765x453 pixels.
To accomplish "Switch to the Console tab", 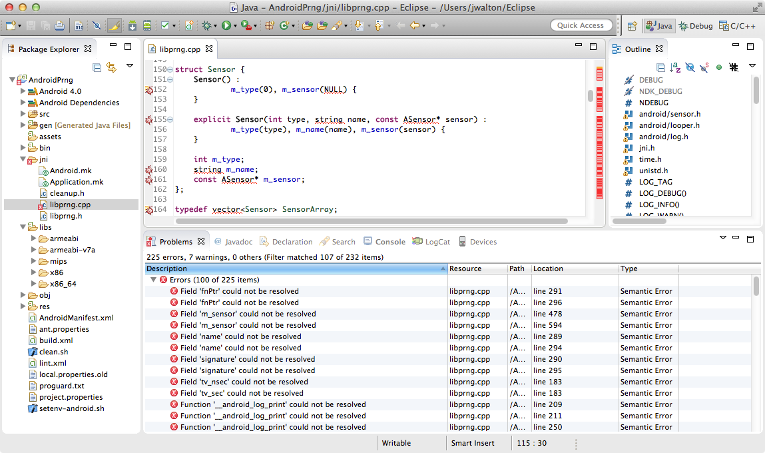I will point(389,242).
